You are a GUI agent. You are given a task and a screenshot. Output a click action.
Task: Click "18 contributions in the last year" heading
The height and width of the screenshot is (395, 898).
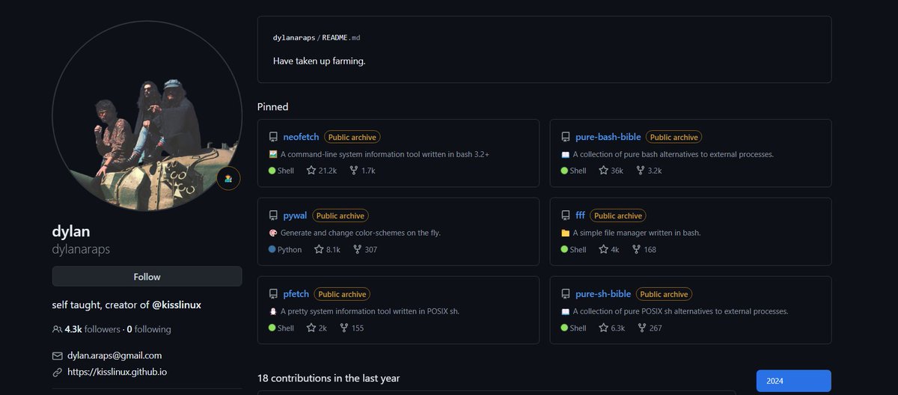[329, 378]
